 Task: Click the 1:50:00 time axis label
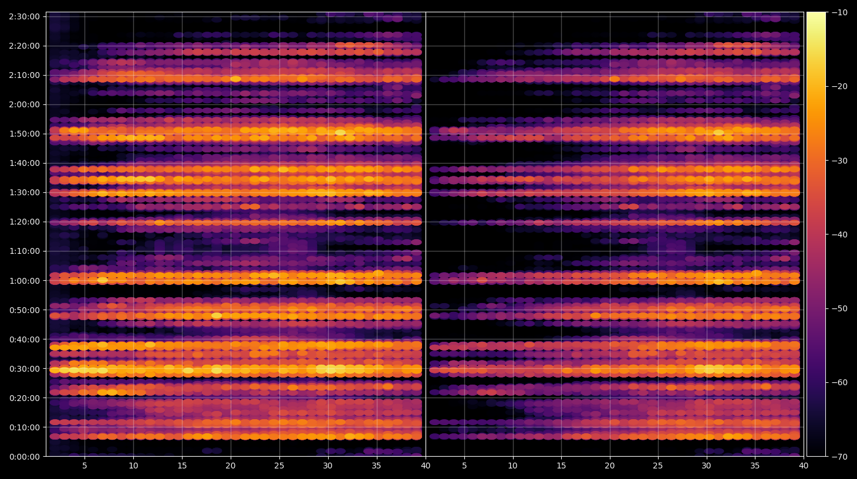click(24, 134)
